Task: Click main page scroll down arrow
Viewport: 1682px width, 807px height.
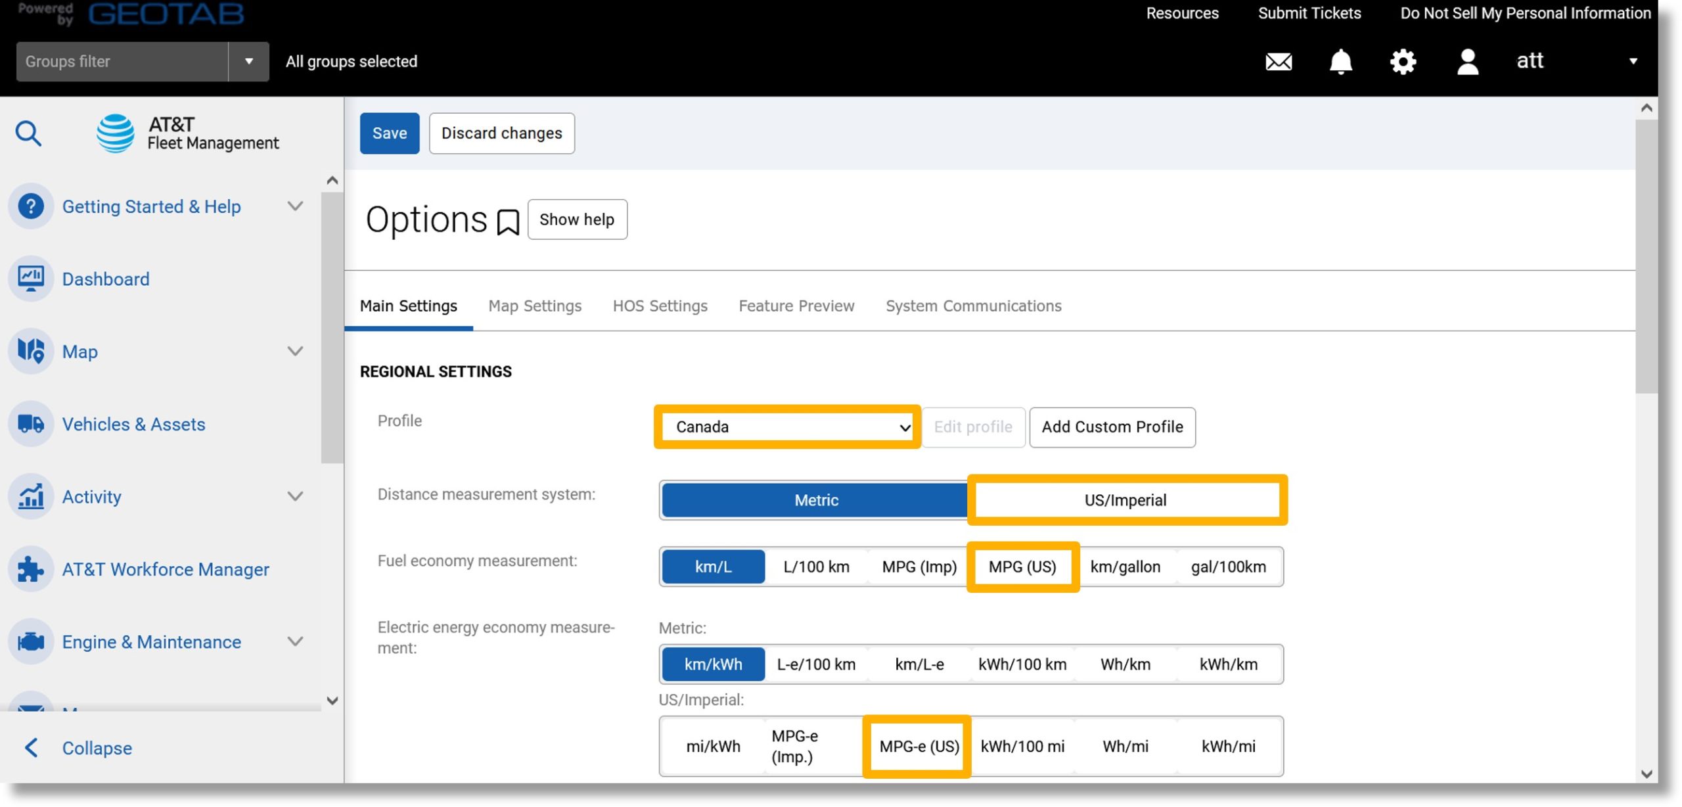Action: (1646, 773)
